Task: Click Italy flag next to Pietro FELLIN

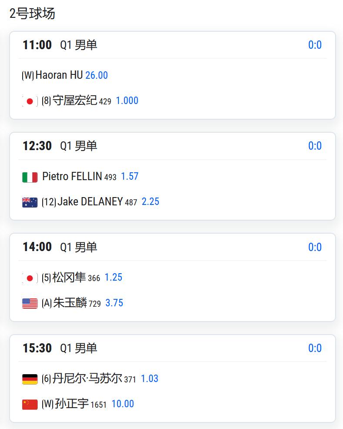Action: coord(30,177)
